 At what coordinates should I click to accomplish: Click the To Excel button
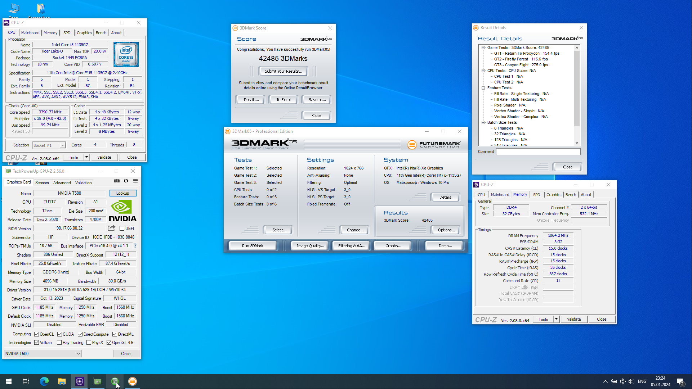[283, 100]
